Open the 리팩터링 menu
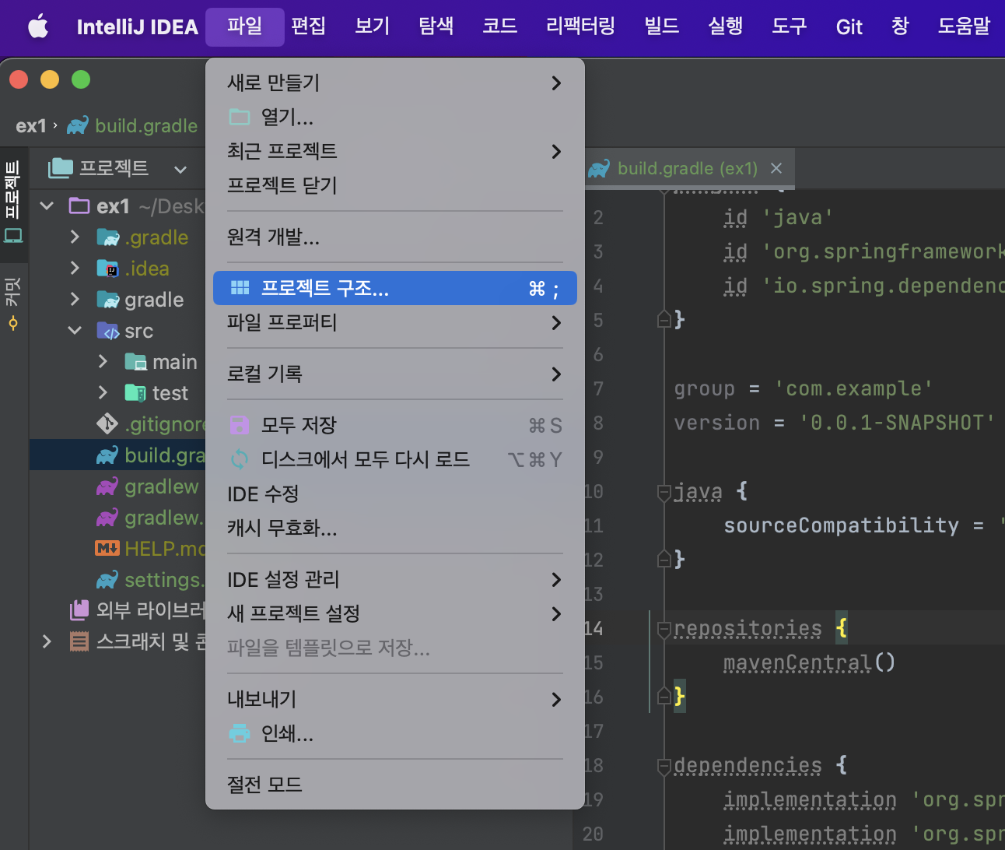The height and width of the screenshot is (850, 1005). tap(580, 26)
